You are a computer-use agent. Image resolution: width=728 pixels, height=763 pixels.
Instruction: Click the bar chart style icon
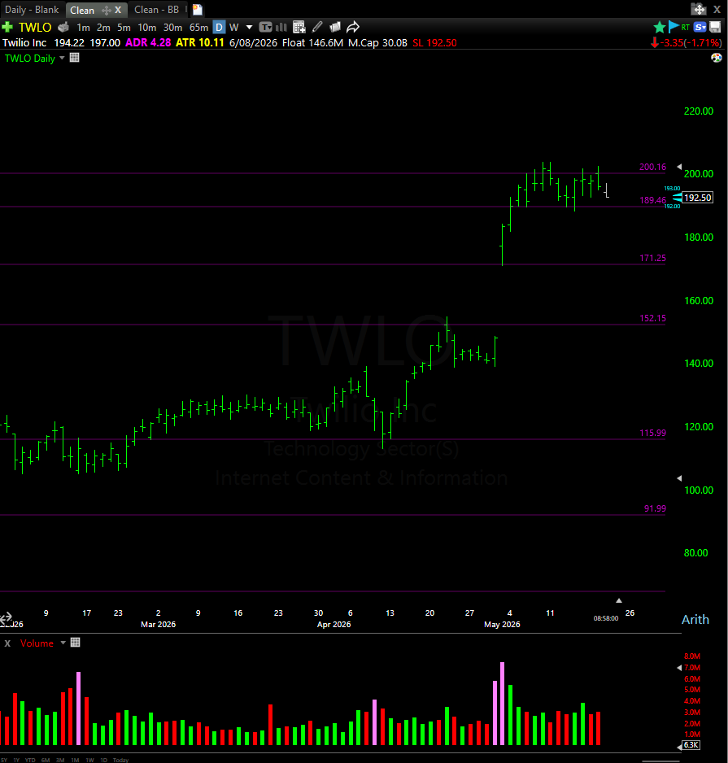(281, 28)
